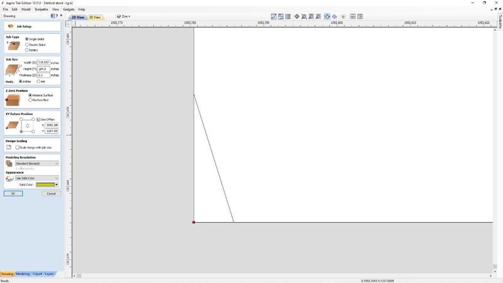The height and width of the screenshot is (283, 503).
Task: Select the zoom interactive magnifier icon
Action: click(x=304, y=16)
